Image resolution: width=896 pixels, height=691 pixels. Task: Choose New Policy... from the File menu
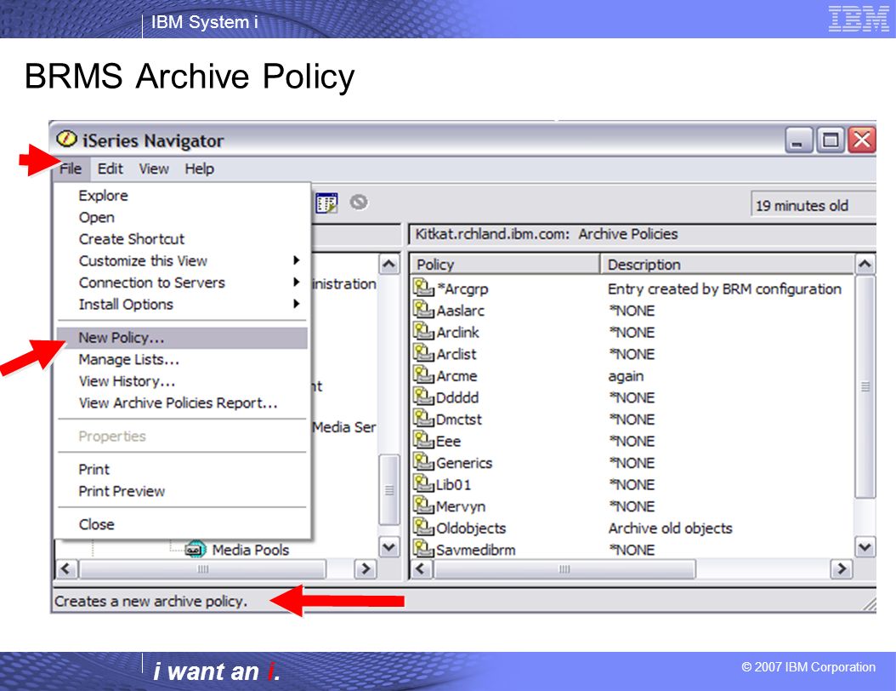pyautogui.click(x=182, y=338)
